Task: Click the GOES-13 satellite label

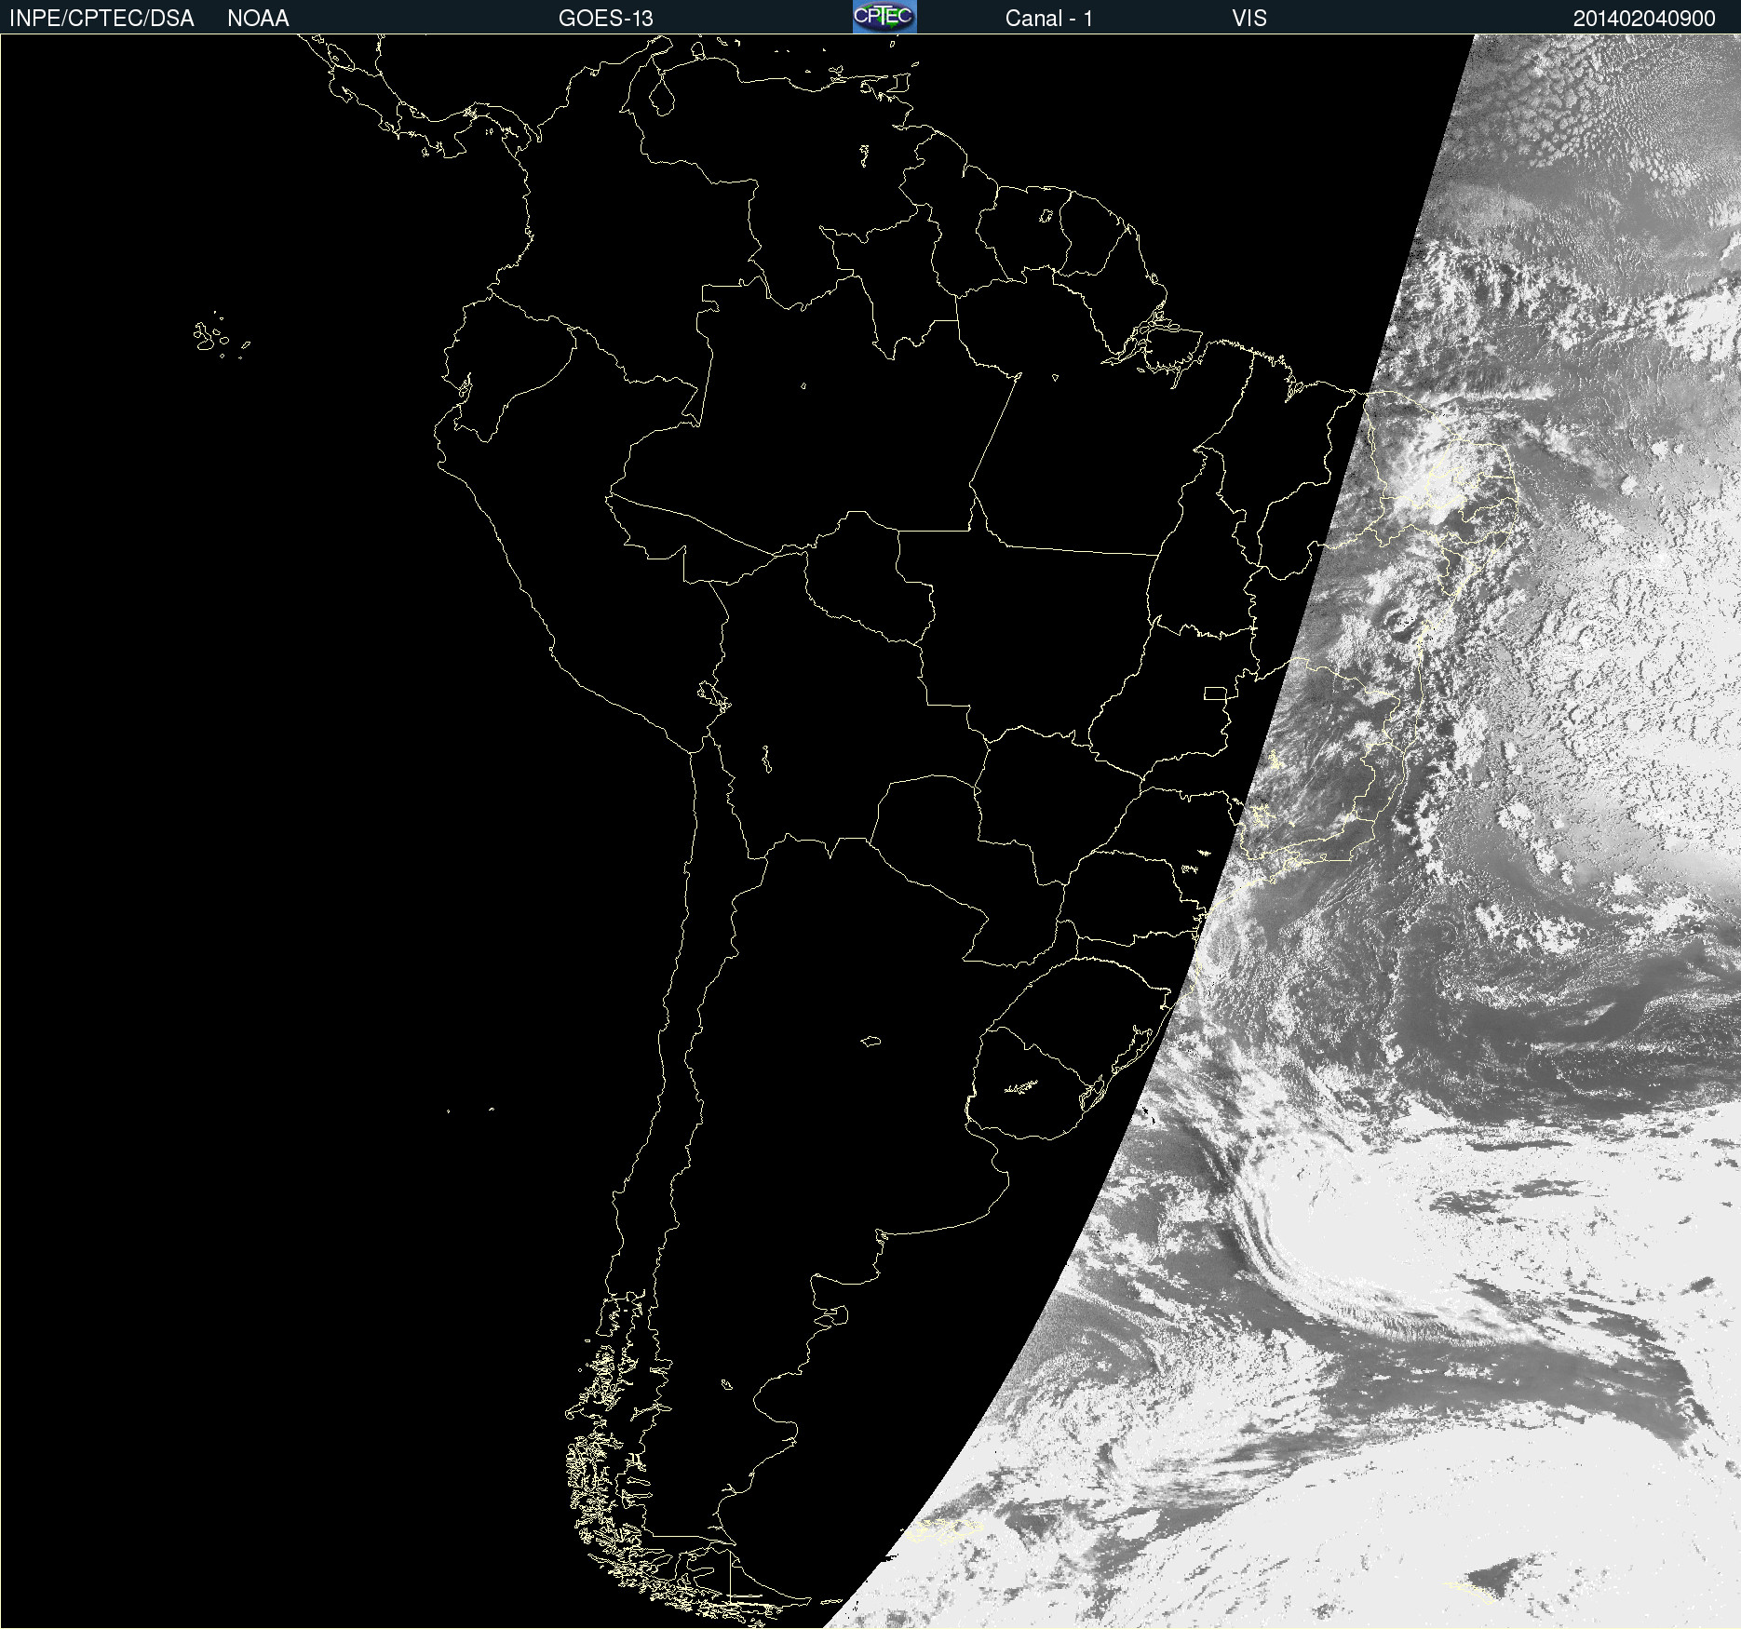Action: (x=606, y=19)
